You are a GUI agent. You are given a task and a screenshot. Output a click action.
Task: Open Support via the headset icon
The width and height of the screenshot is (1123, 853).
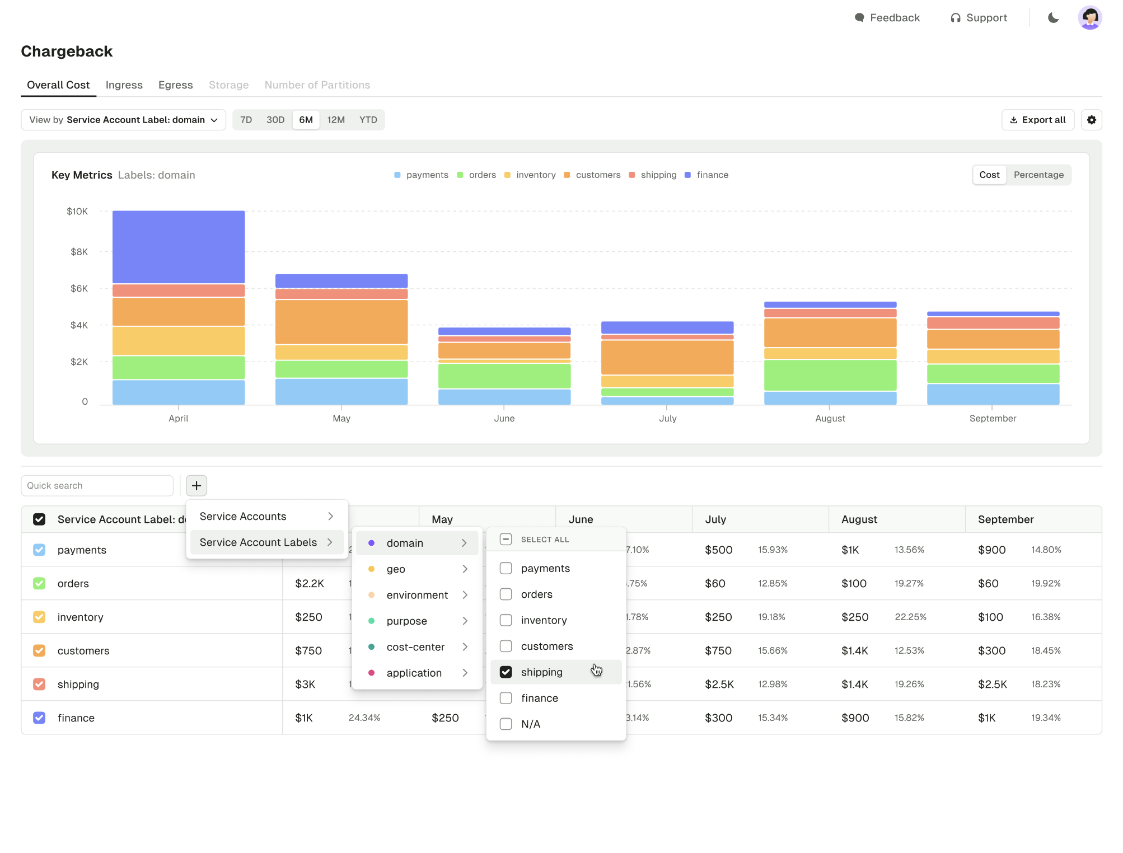point(956,17)
